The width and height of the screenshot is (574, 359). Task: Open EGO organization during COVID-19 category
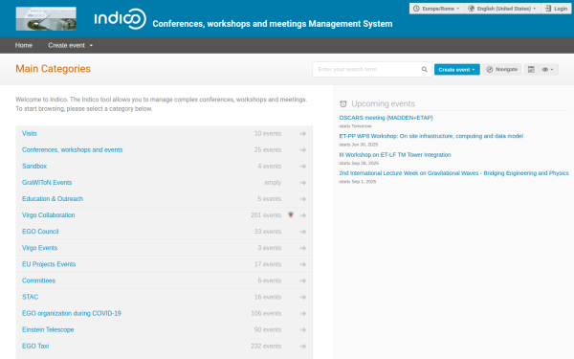pos(72,314)
